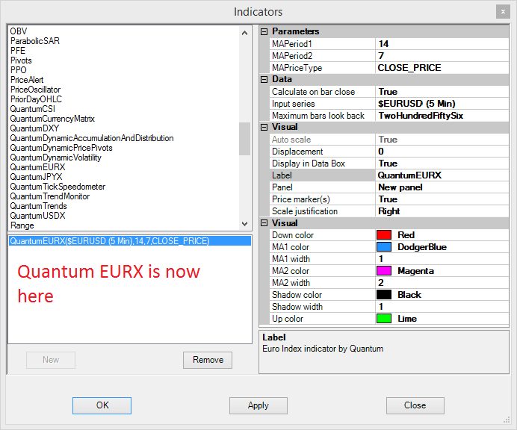Screen dimensions: 517x430
Task: Edit the Label value QuantumEURX
Action: tap(442, 175)
